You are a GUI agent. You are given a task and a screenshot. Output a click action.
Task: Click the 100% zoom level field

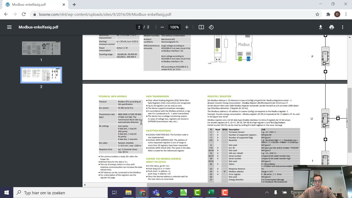point(174,27)
